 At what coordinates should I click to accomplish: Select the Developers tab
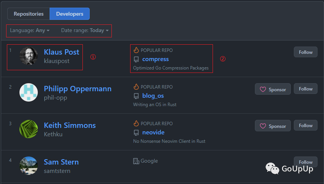69,14
